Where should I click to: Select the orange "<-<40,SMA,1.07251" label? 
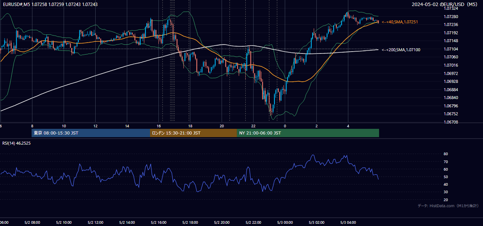400,22
